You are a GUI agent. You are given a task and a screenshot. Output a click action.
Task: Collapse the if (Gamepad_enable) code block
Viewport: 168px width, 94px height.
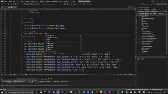point(9,22)
